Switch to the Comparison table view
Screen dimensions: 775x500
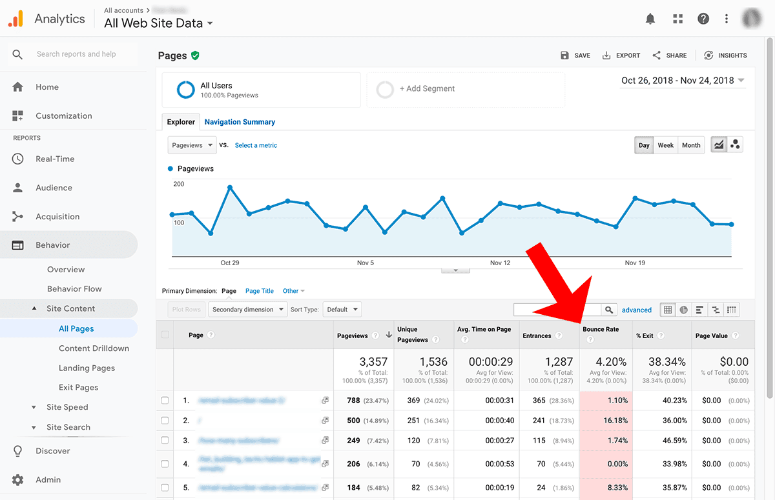(715, 310)
